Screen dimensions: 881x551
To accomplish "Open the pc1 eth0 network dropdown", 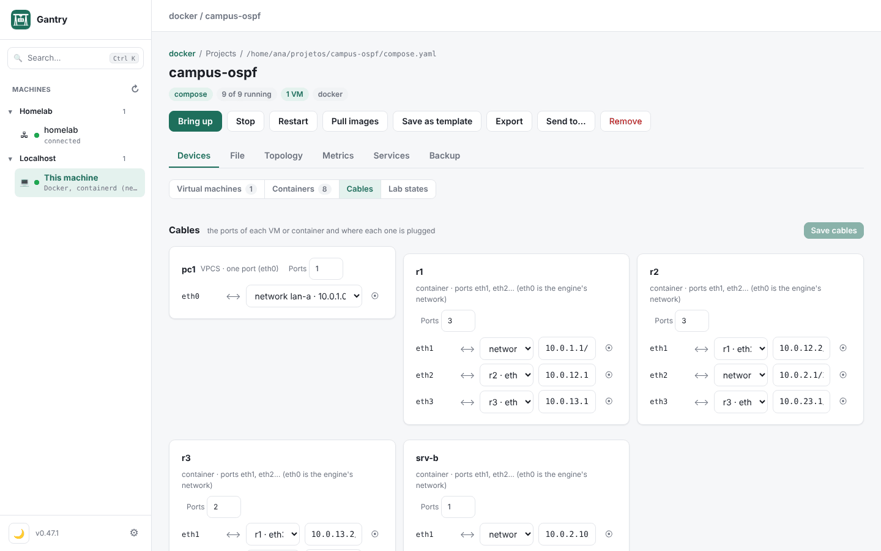I will [304, 296].
